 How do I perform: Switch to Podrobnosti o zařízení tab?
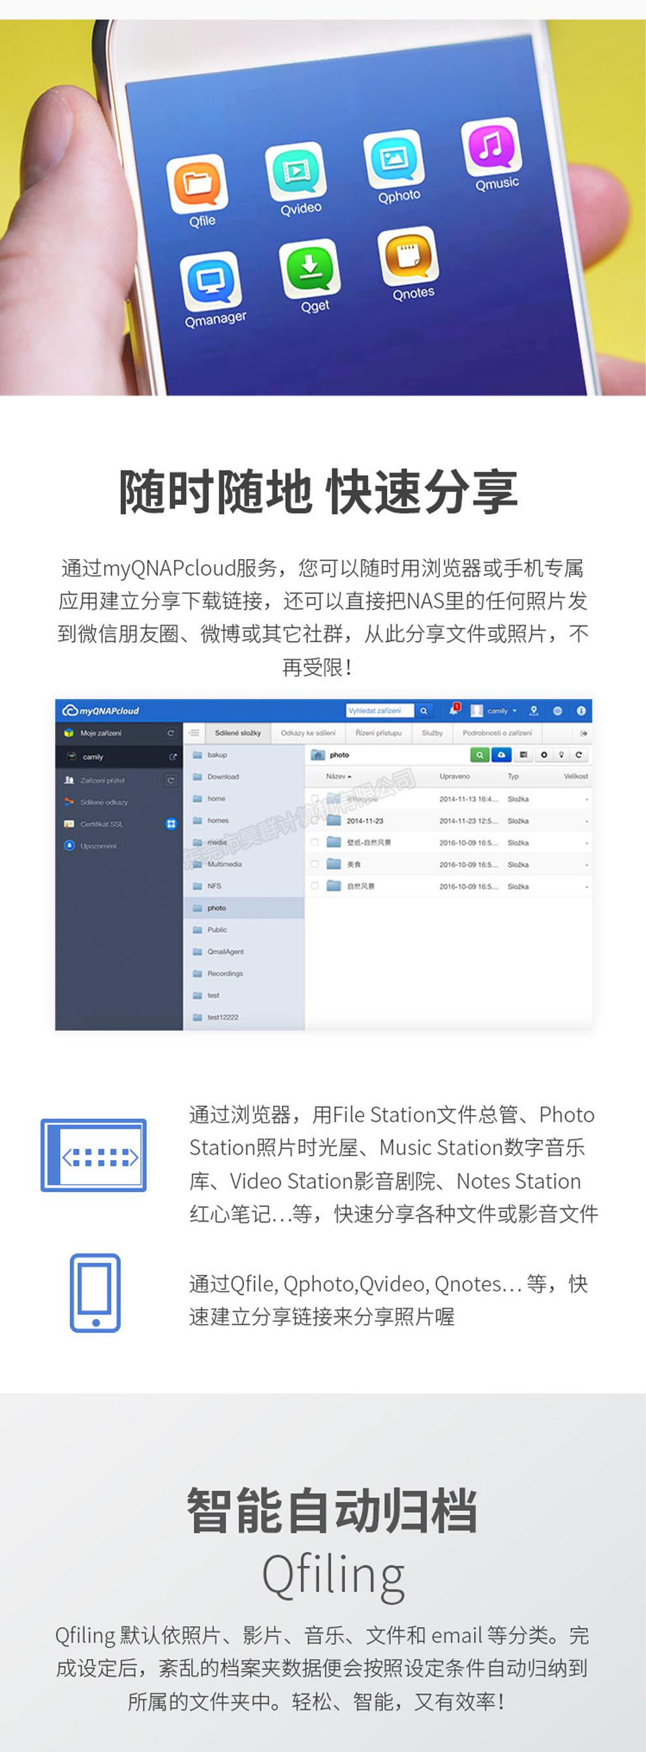click(x=497, y=733)
